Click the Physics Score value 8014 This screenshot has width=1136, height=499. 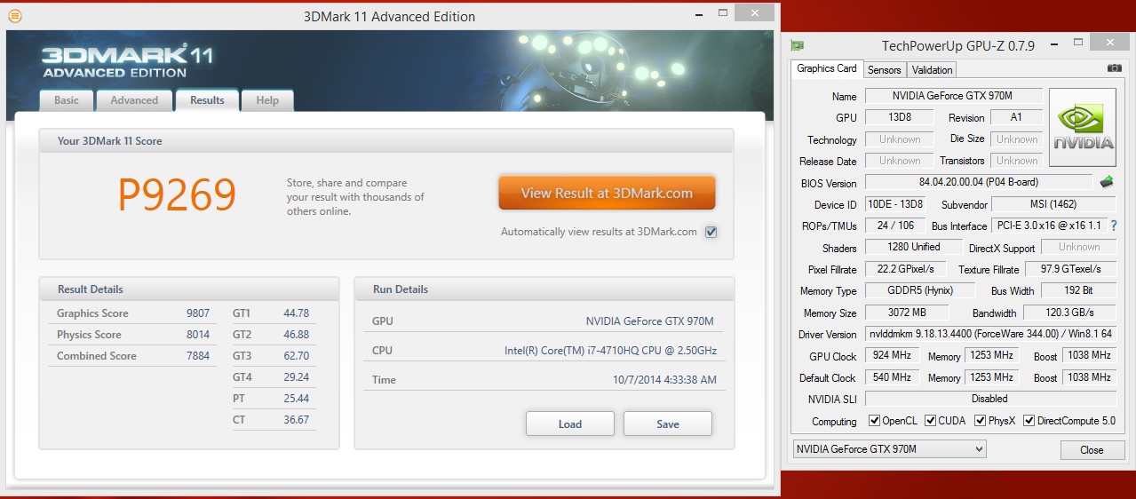198,335
